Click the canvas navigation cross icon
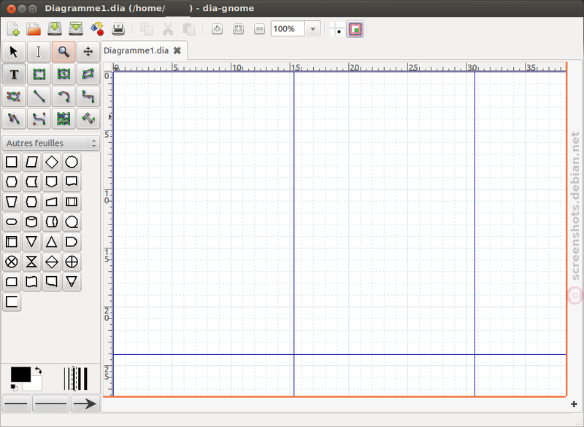Image resolution: width=584 pixels, height=427 pixels. (574, 404)
